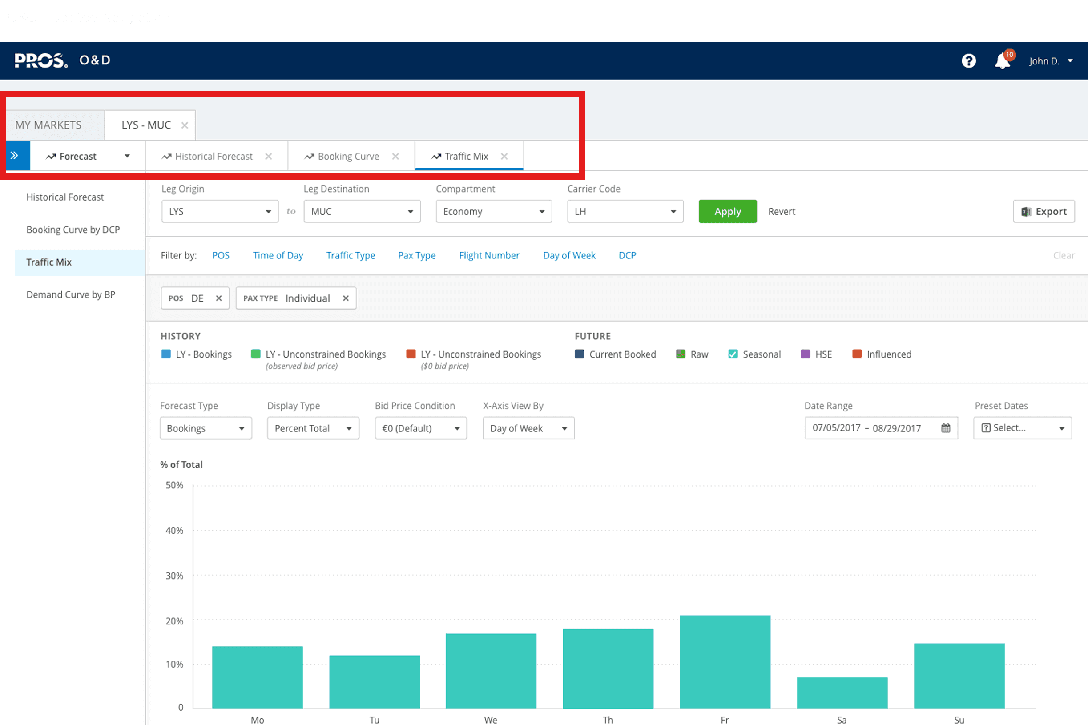
Task: Remove the POS DE filter chip
Action: (219, 298)
